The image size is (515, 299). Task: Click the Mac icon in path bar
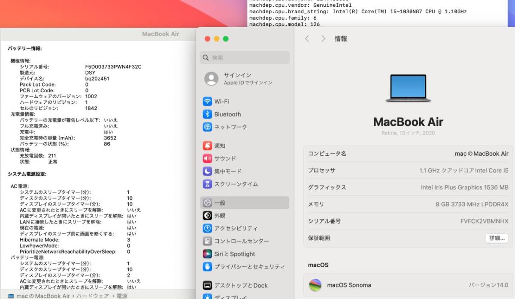click(x=11, y=296)
